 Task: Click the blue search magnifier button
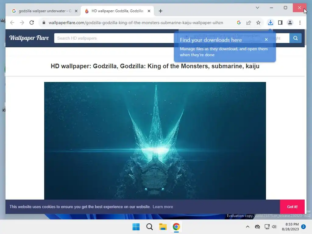click(296, 38)
